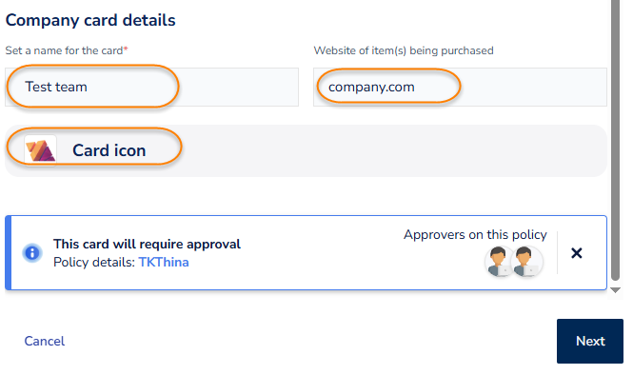Click the second approver avatar
Screen dimensions: 633x375
[526, 261]
